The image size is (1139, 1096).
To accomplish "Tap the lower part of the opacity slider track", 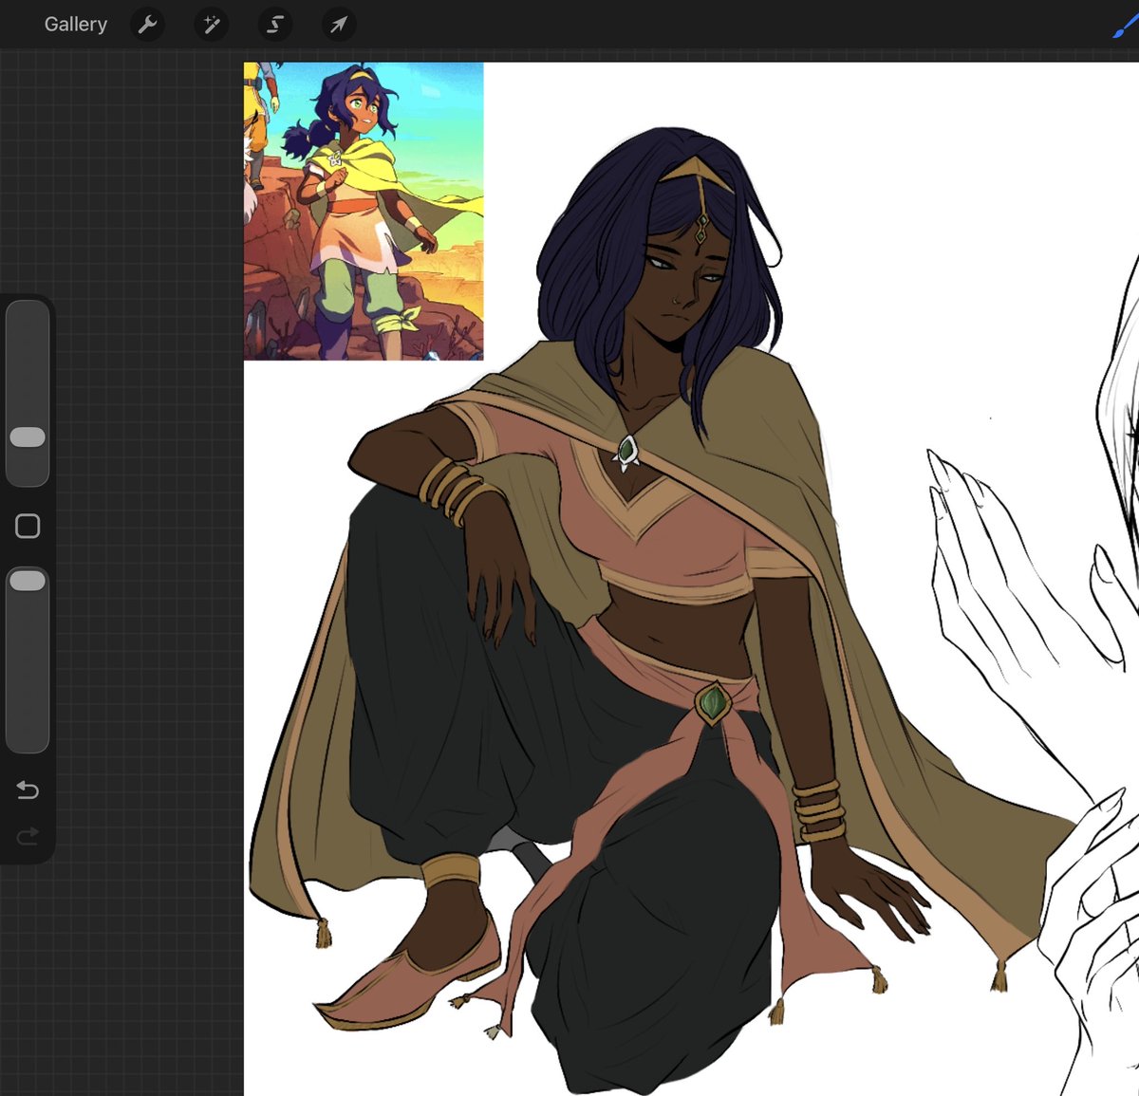I will tap(28, 674).
